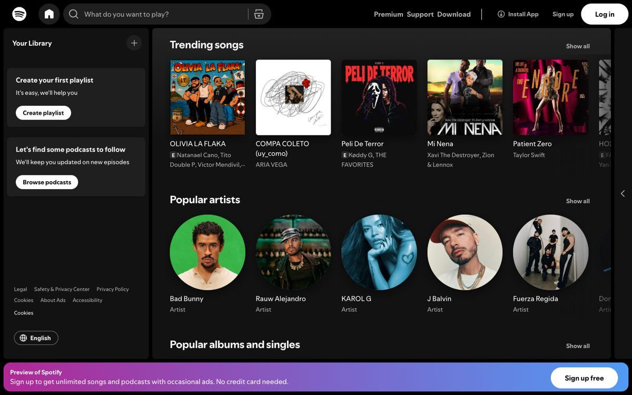Click the Mi Nena title text
Image resolution: width=632 pixels, height=395 pixels.
(x=440, y=144)
